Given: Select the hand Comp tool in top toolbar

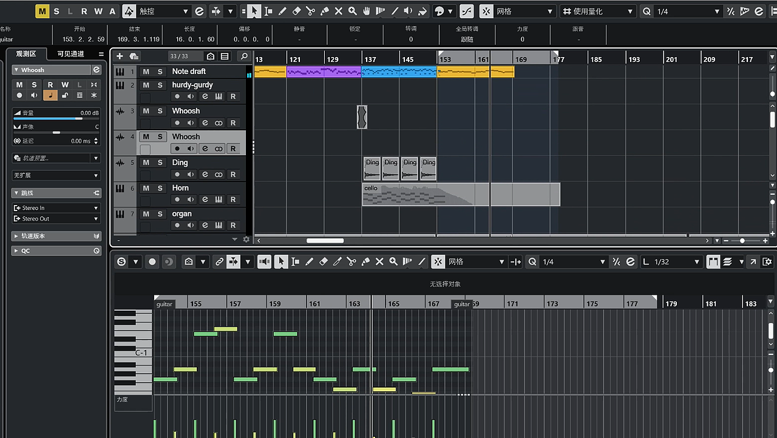Looking at the screenshot, I should (367, 11).
